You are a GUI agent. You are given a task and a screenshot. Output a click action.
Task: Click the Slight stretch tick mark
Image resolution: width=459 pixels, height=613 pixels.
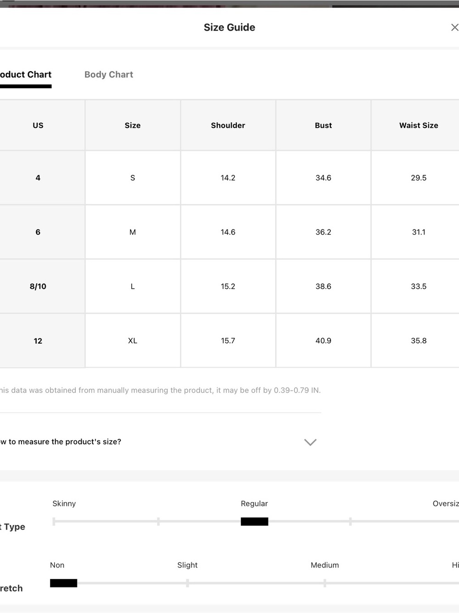(187, 583)
